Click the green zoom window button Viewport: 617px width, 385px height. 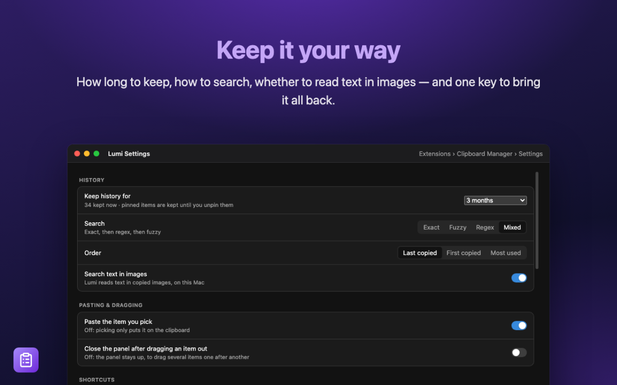pos(96,153)
